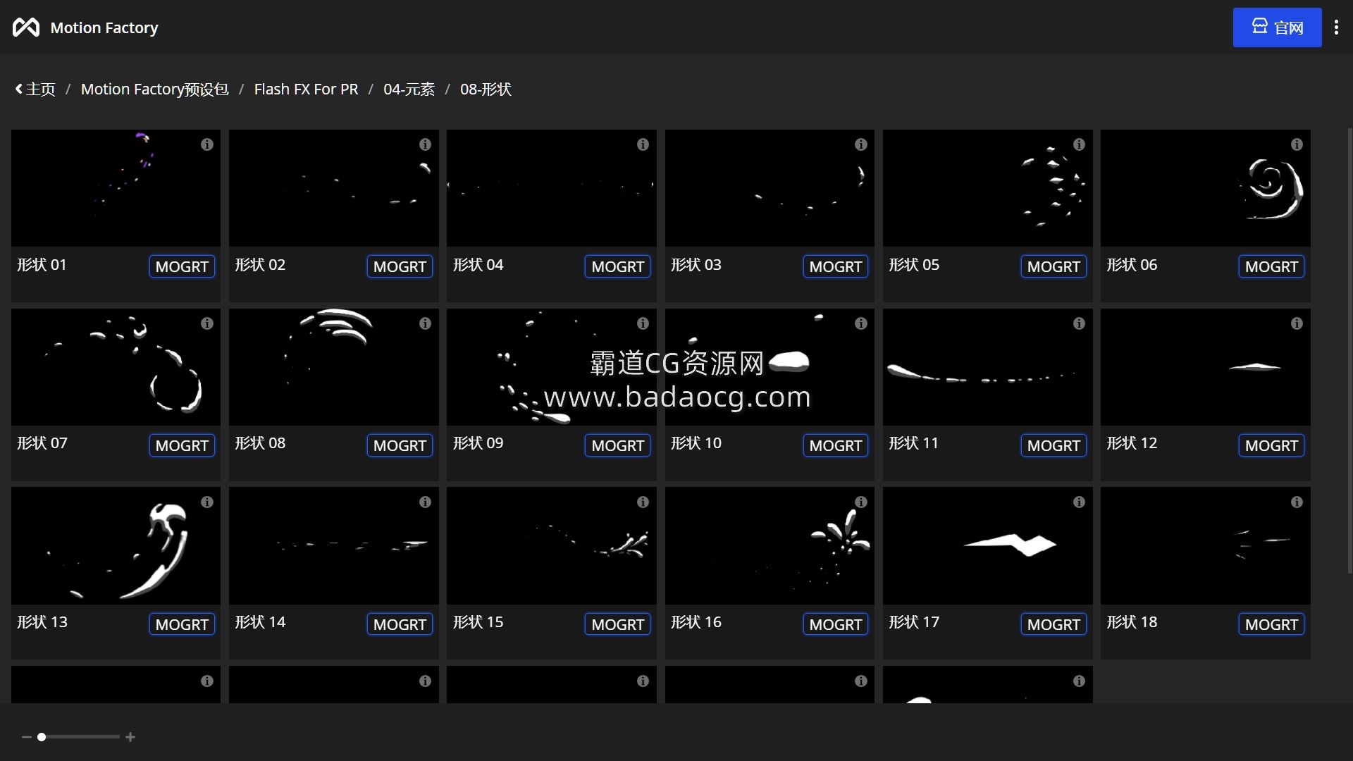Open the 04-元素 breadcrumb
The width and height of the screenshot is (1353, 761).
[x=409, y=89]
